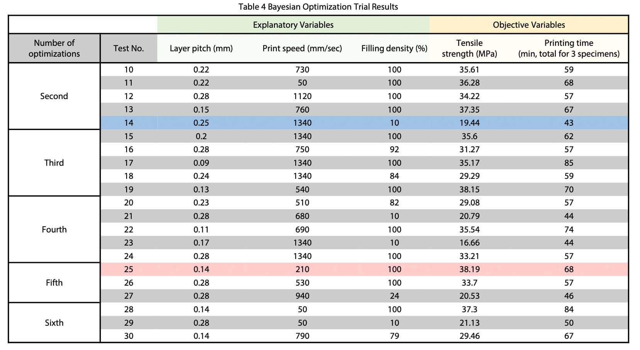The width and height of the screenshot is (640, 350).
Task: Click the table title "Table 4 Bayesian Optimization Trial Results"
Action: point(318,7)
